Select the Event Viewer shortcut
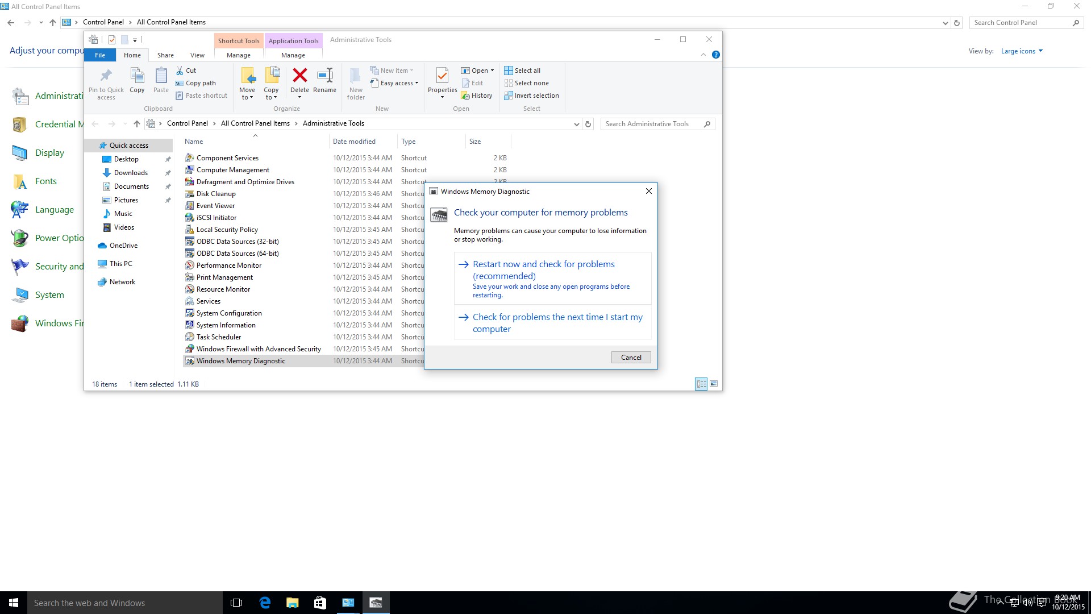The height and width of the screenshot is (614, 1091). tap(215, 206)
